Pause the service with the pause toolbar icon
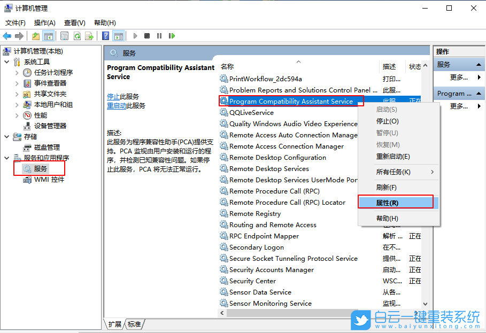 [159, 36]
